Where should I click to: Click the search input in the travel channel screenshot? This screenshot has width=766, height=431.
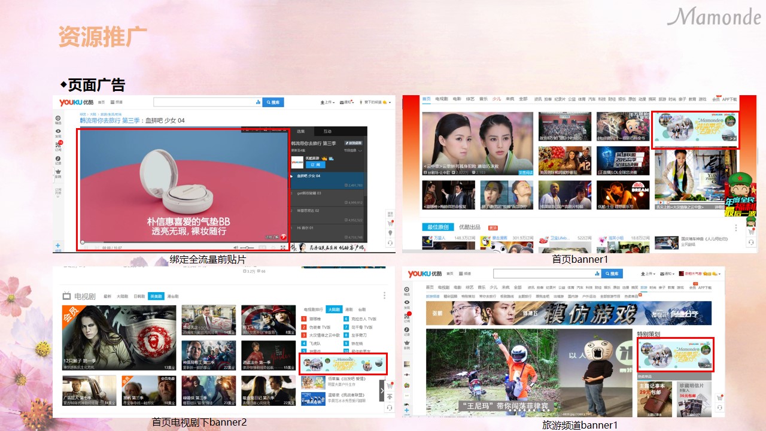point(547,274)
